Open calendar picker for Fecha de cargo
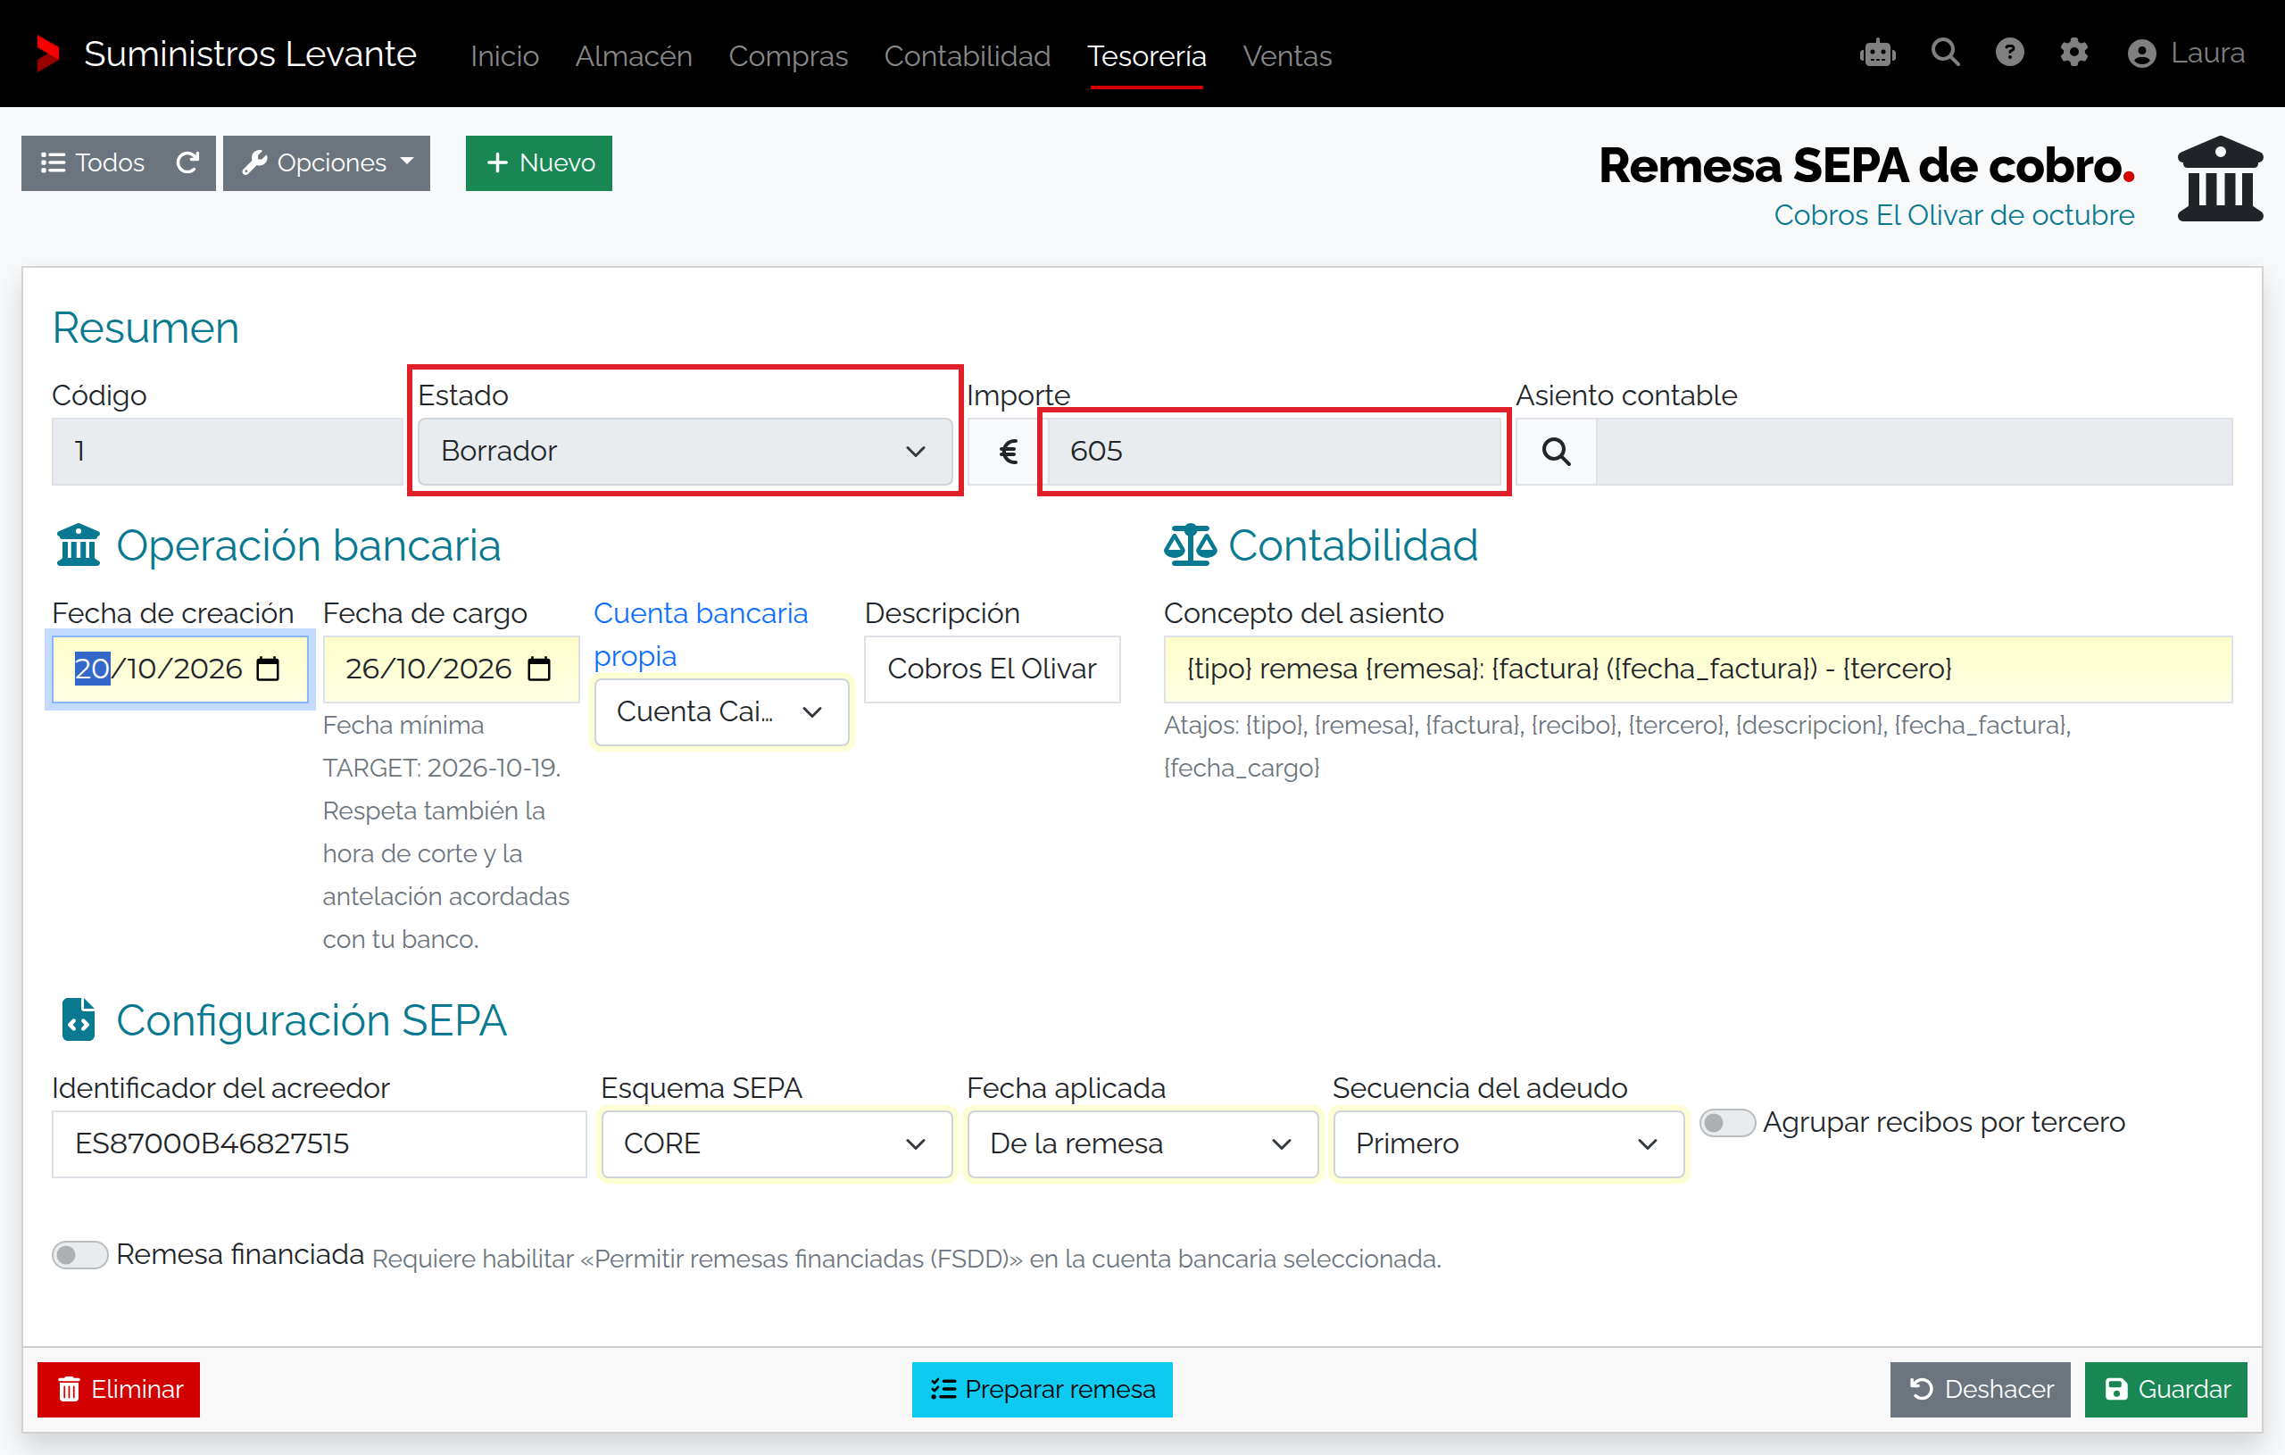2285x1455 pixels. (x=540, y=669)
